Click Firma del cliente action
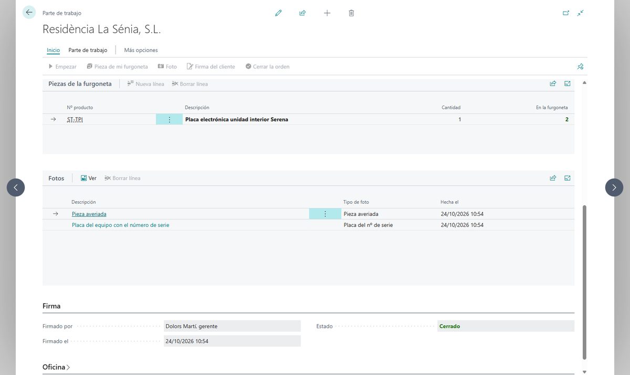630x375 pixels. [x=211, y=67]
